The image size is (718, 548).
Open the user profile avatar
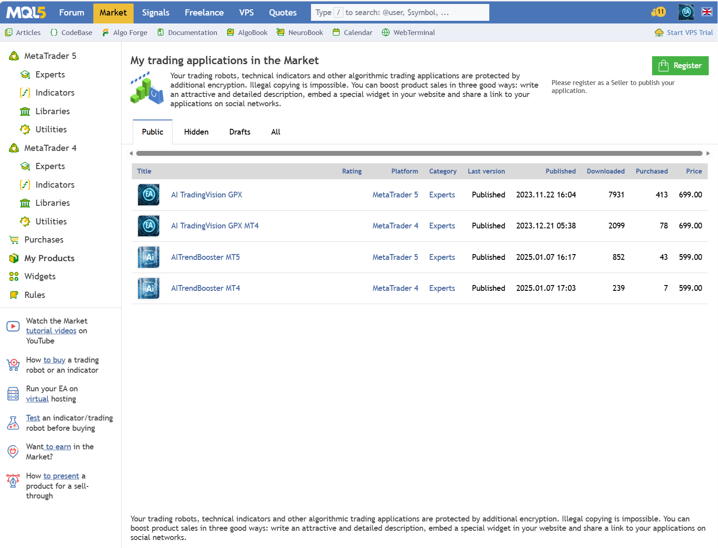click(x=686, y=12)
